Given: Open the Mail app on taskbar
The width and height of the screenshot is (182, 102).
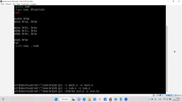Looking at the screenshot, I should point(95,99).
